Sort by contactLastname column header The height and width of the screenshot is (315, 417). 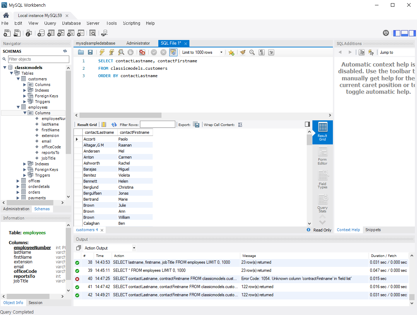click(x=99, y=133)
